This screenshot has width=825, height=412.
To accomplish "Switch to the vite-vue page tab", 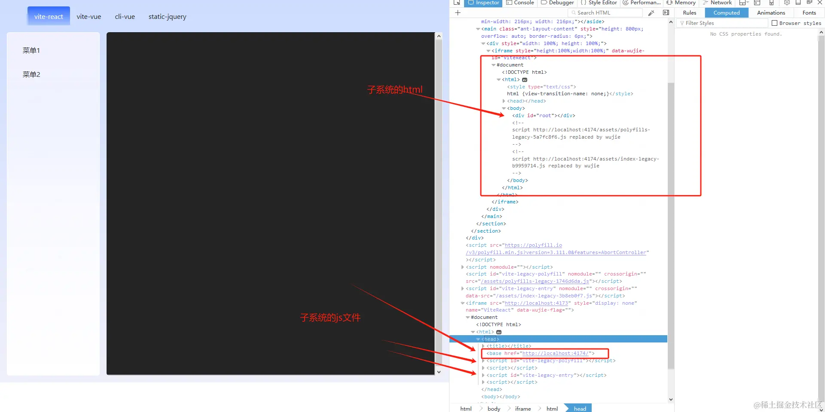I will pyautogui.click(x=89, y=17).
